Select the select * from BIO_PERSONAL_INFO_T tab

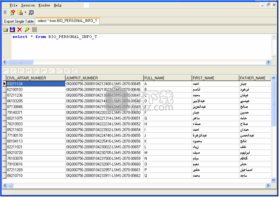(67, 21)
